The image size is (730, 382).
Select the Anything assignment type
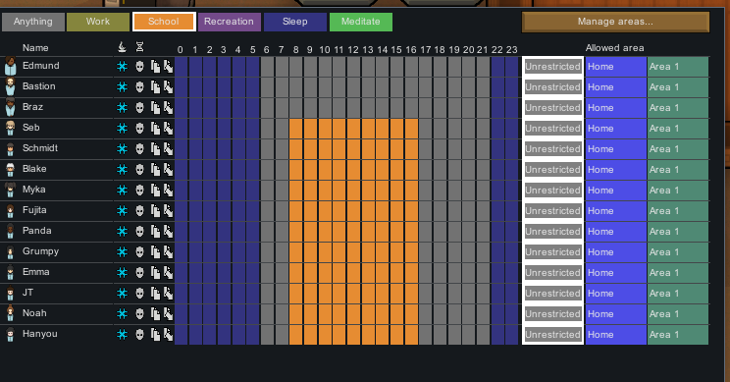[x=33, y=22]
